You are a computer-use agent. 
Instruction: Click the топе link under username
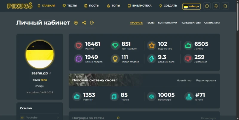click(44, 80)
